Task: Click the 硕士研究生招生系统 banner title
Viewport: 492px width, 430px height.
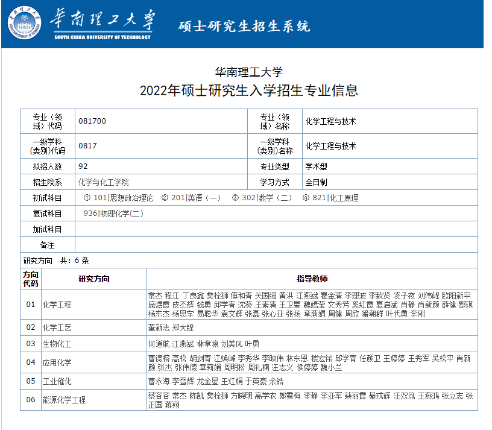Action: coord(244,27)
